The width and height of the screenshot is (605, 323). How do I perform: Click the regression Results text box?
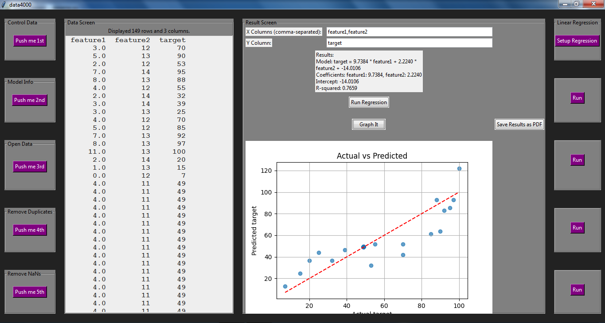(368, 71)
